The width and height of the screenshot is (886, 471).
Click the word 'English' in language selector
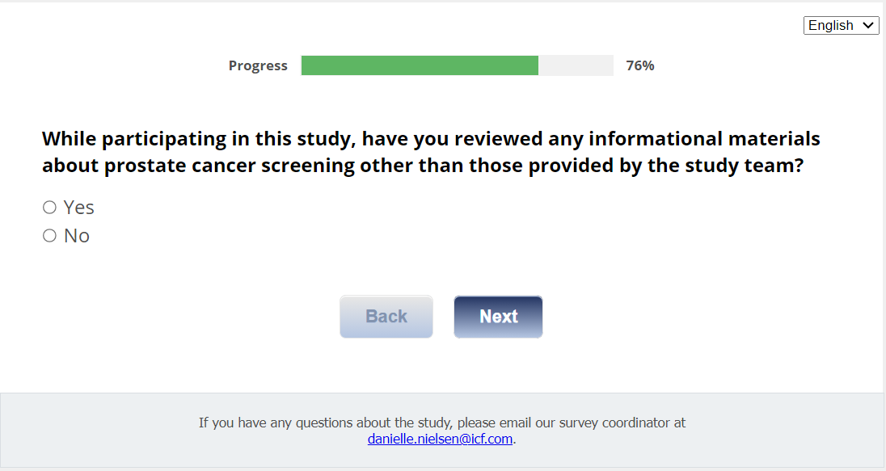click(x=830, y=25)
